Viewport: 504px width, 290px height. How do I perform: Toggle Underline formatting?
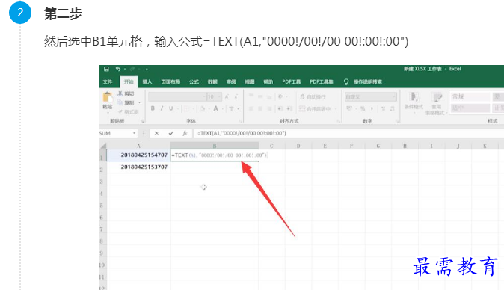coord(171,108)
